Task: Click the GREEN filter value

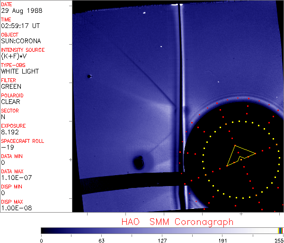Action: click(11, 86)
